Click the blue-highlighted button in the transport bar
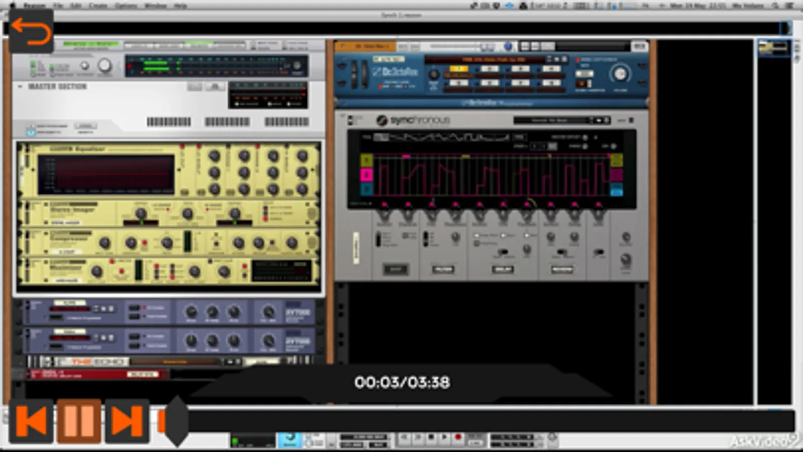 [x=289, y=440]
